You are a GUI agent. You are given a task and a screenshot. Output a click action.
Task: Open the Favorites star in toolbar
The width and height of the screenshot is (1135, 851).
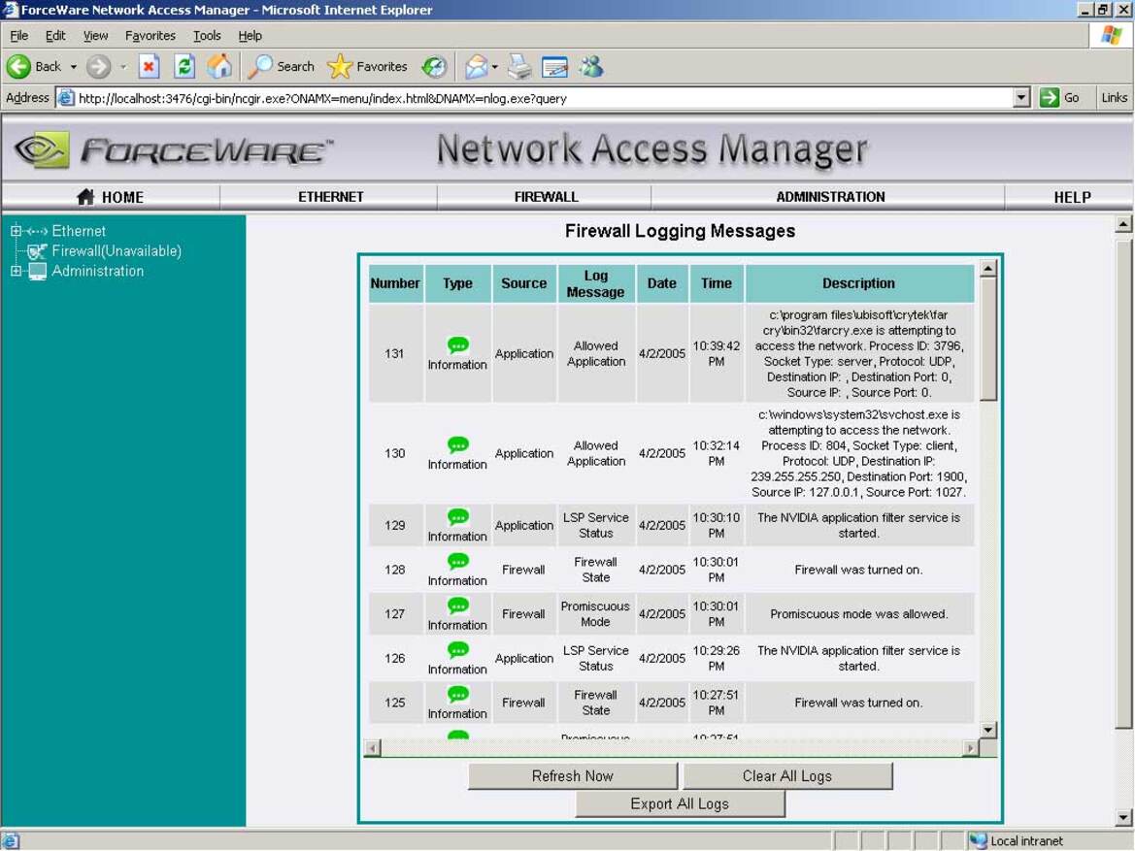coord(368,67)
